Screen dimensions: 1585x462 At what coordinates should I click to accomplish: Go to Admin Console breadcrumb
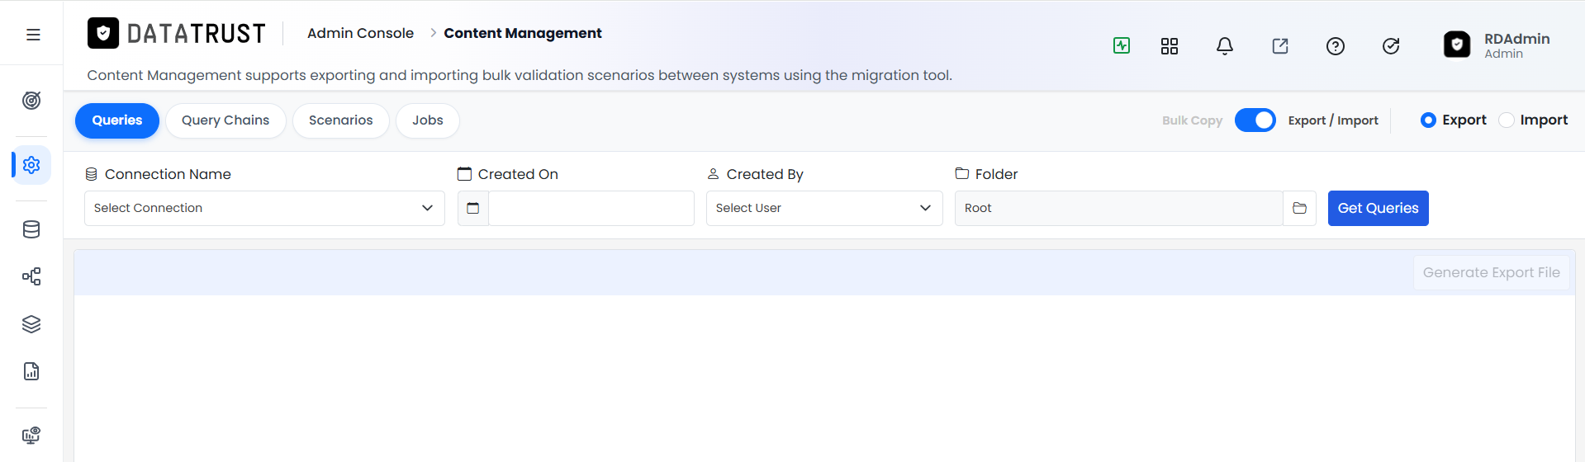pyautogui.click(x=360, y=33)
